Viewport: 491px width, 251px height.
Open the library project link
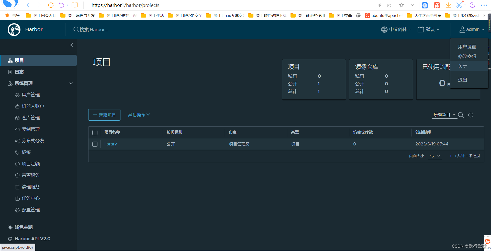[110, 144]
